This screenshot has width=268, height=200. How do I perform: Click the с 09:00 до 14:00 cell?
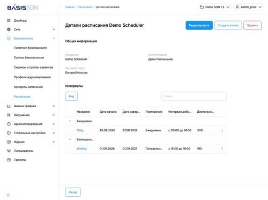coord(180,130)
